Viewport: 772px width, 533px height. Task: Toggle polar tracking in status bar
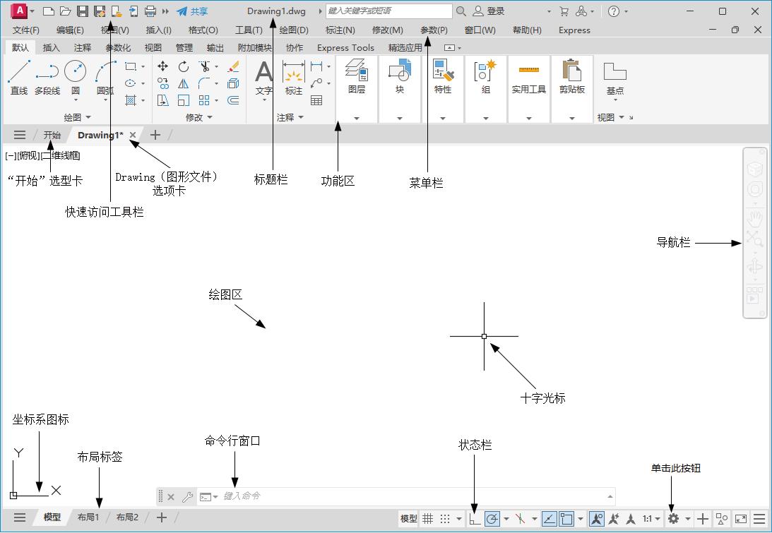[492, 519]
